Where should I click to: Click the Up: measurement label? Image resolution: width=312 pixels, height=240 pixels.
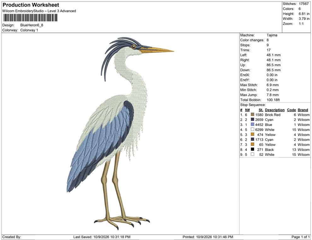point(243,65)
